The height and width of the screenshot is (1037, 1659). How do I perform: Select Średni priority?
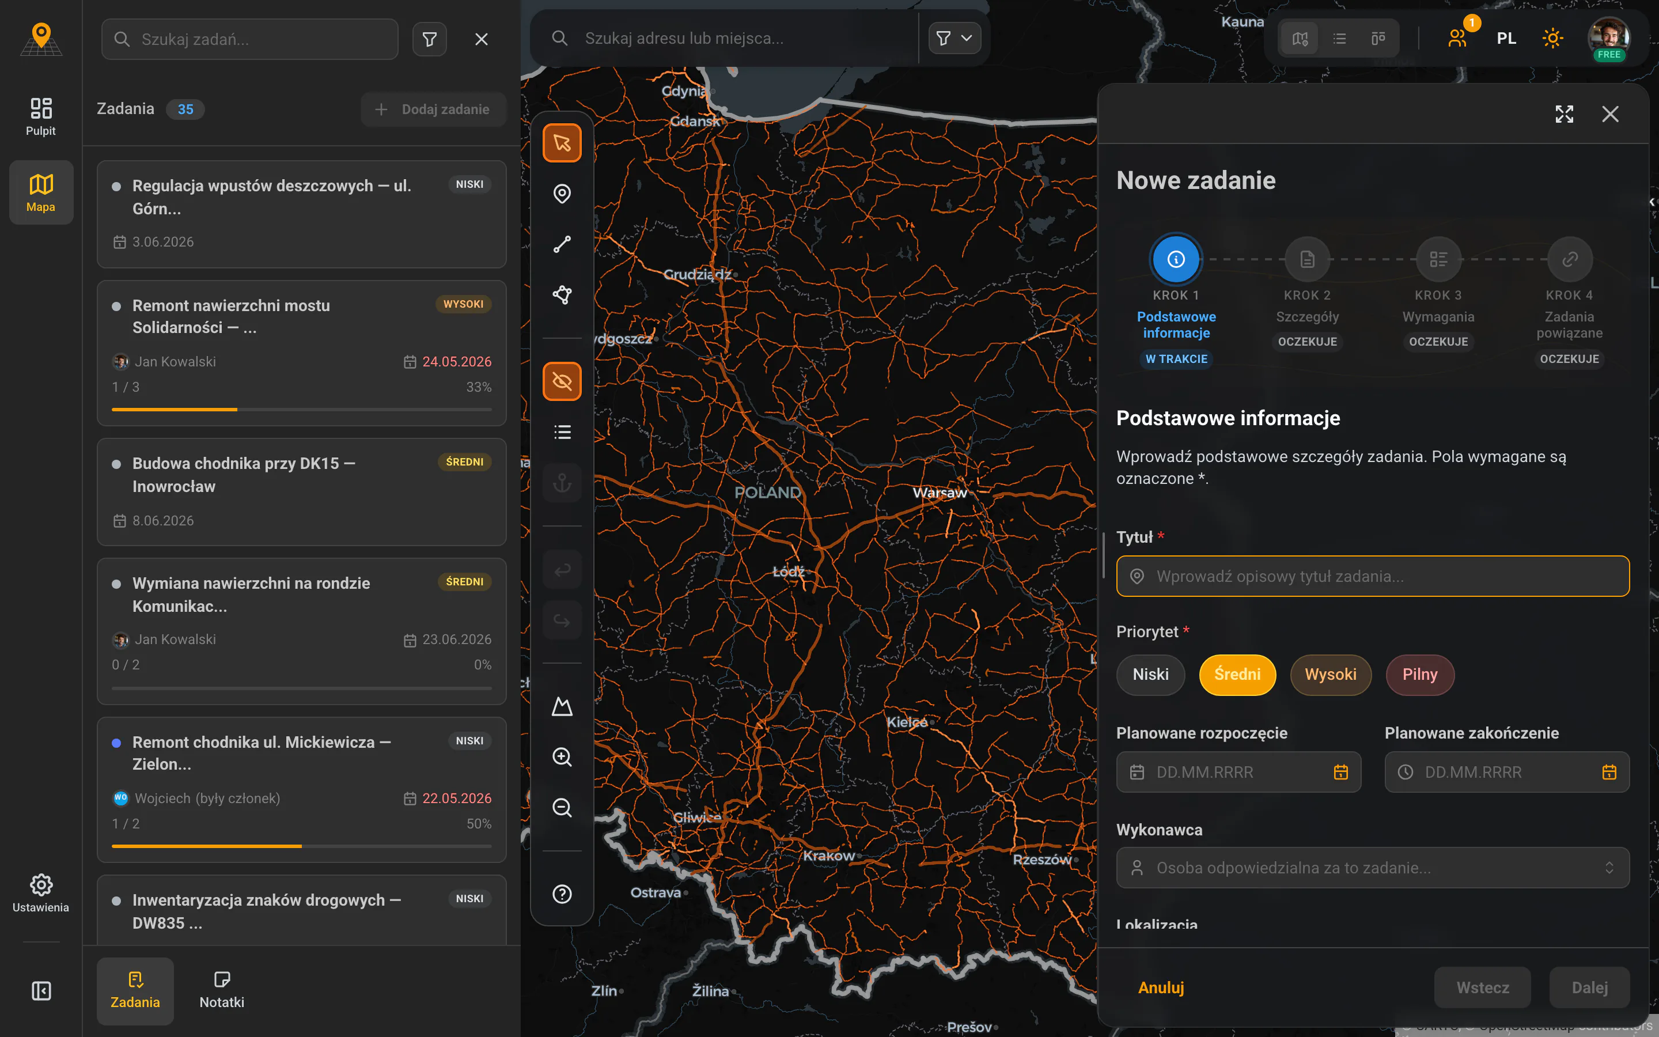1237,674
